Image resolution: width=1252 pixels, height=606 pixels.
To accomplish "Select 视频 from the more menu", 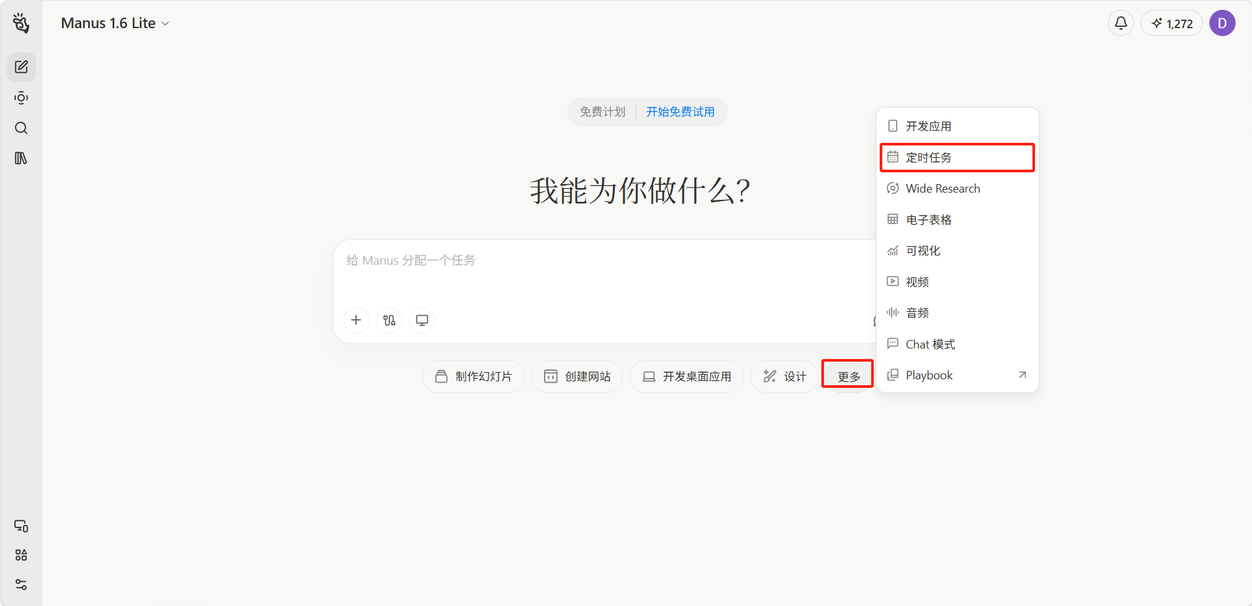I will (957, 282).
